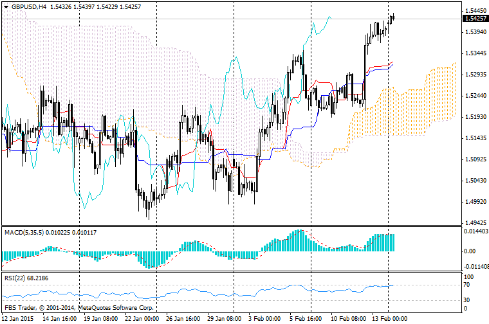Click RSI scale level 30
489x324 pixels.
[x=467, y=300]
